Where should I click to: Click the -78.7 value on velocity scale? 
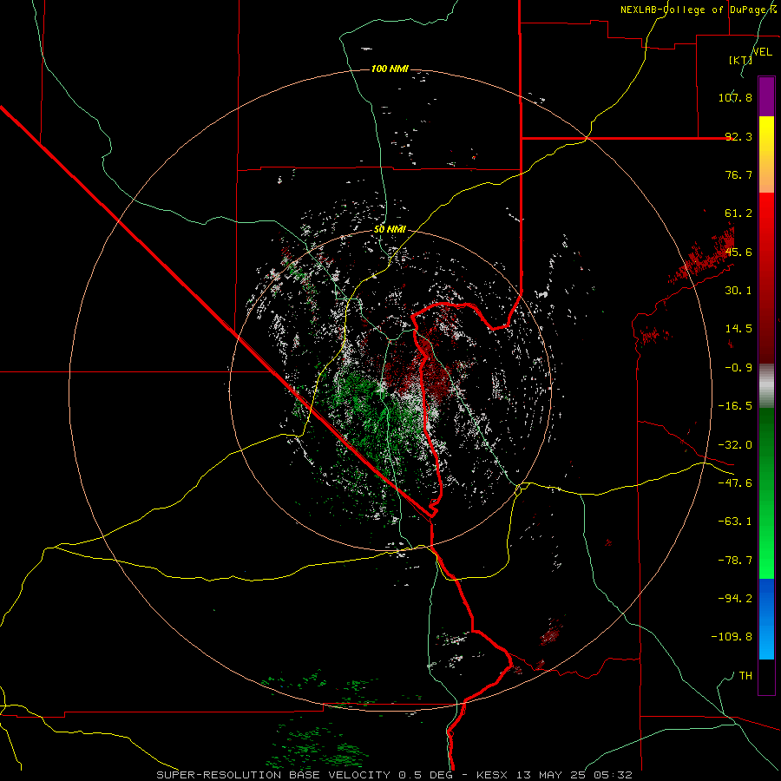pyautogui.click(x=735, y=561)
